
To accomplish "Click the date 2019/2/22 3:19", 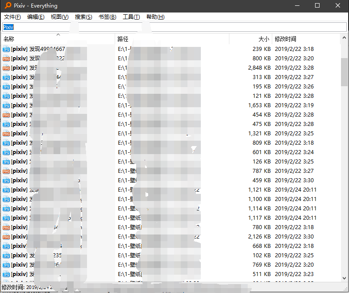I will tap(294, 105).
